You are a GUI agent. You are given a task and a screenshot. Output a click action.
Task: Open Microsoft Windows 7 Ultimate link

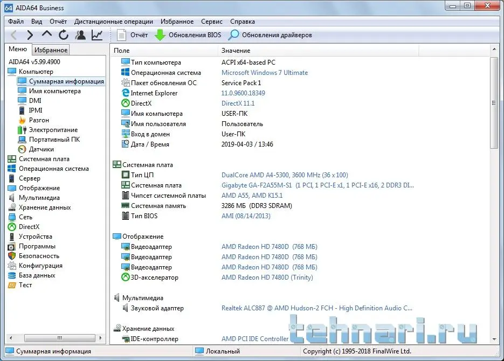point(265,73)
